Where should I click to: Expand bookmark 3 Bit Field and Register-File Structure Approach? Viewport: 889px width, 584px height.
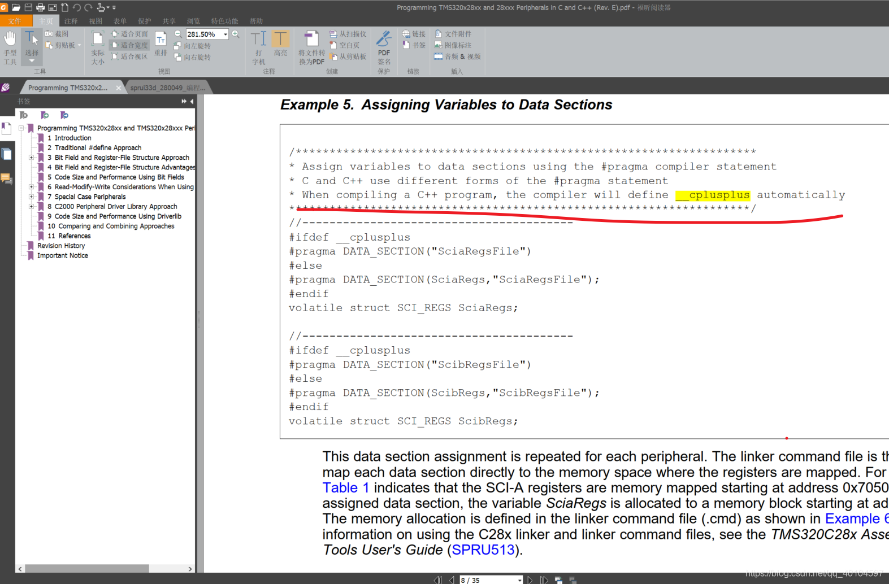[32, 158]
